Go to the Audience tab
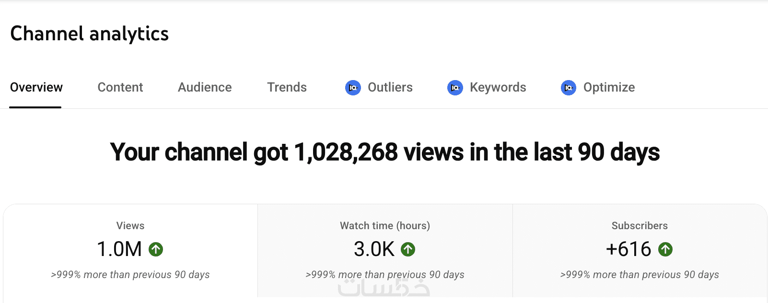Screen dimensions: 768x303 [205, 87]
